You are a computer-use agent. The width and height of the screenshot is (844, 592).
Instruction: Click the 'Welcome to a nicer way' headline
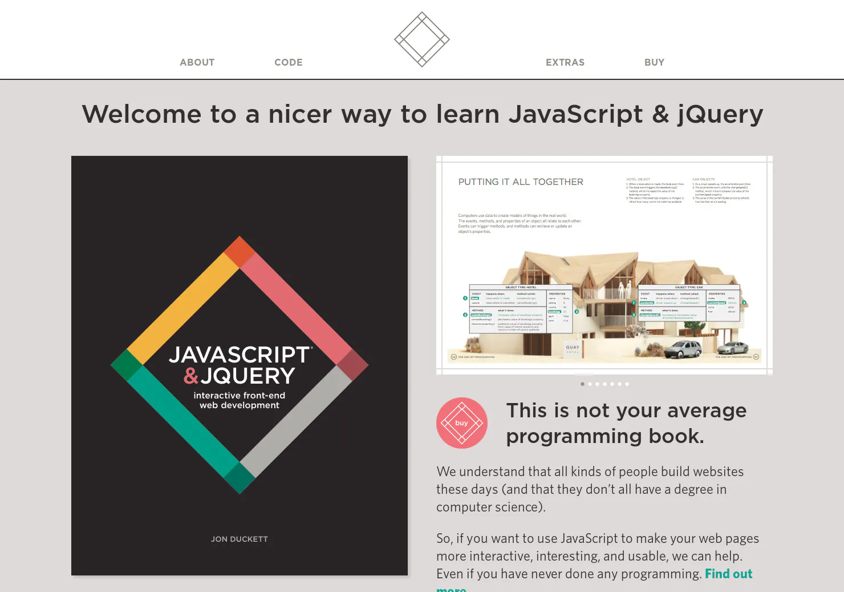click(422, 114)
